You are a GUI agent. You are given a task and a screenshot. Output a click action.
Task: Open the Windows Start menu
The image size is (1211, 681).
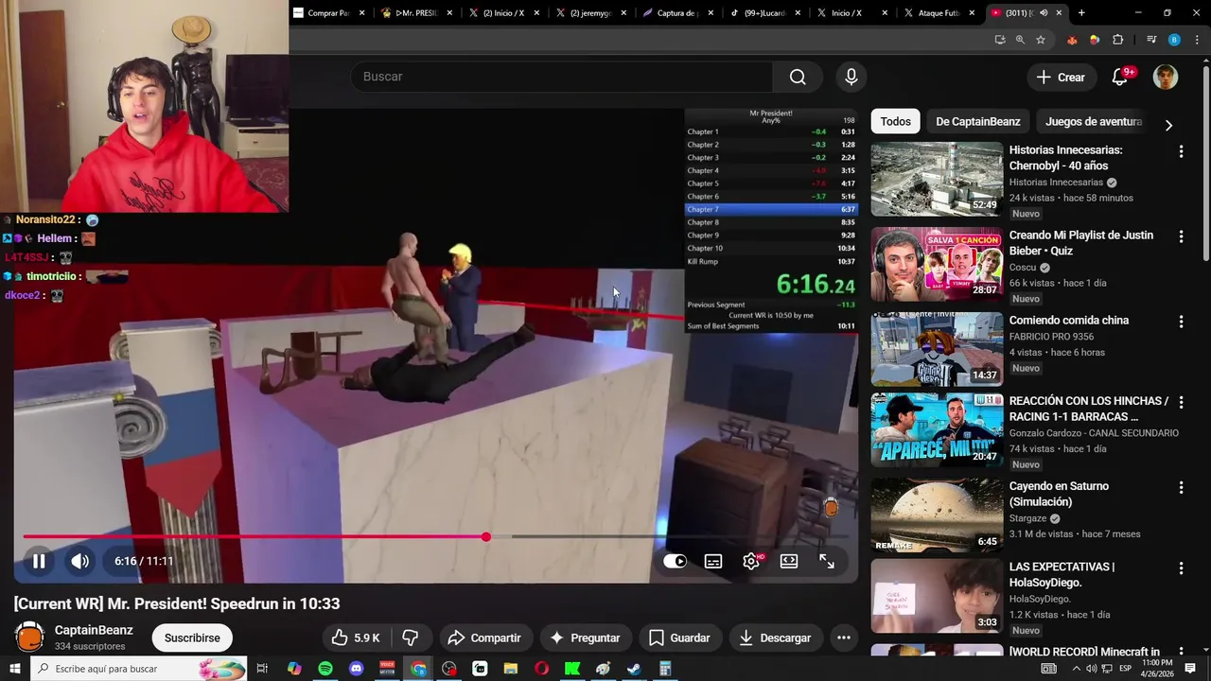[14, 669]
